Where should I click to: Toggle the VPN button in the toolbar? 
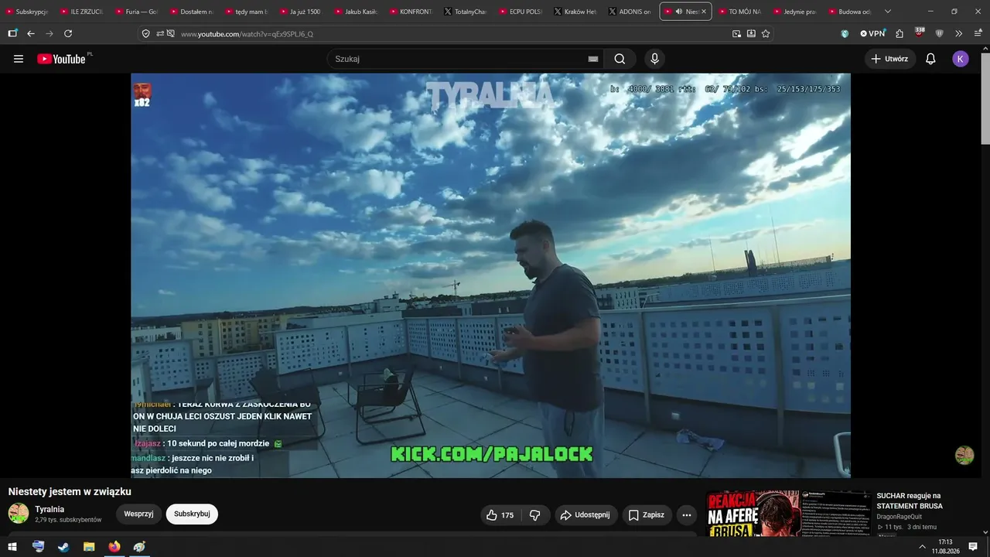[x=872, y=34]
